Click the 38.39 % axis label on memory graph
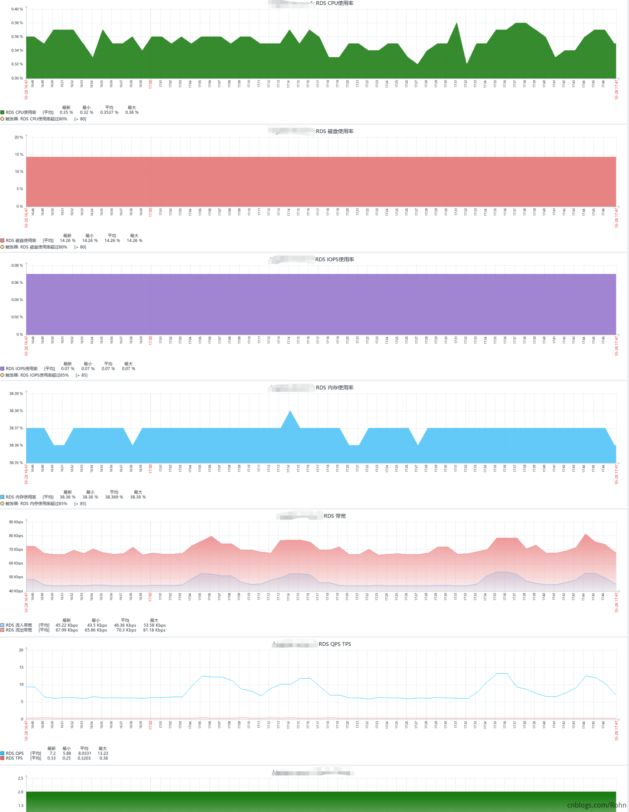The width and height of the screenshot is (629, 812). coord(16,394)
